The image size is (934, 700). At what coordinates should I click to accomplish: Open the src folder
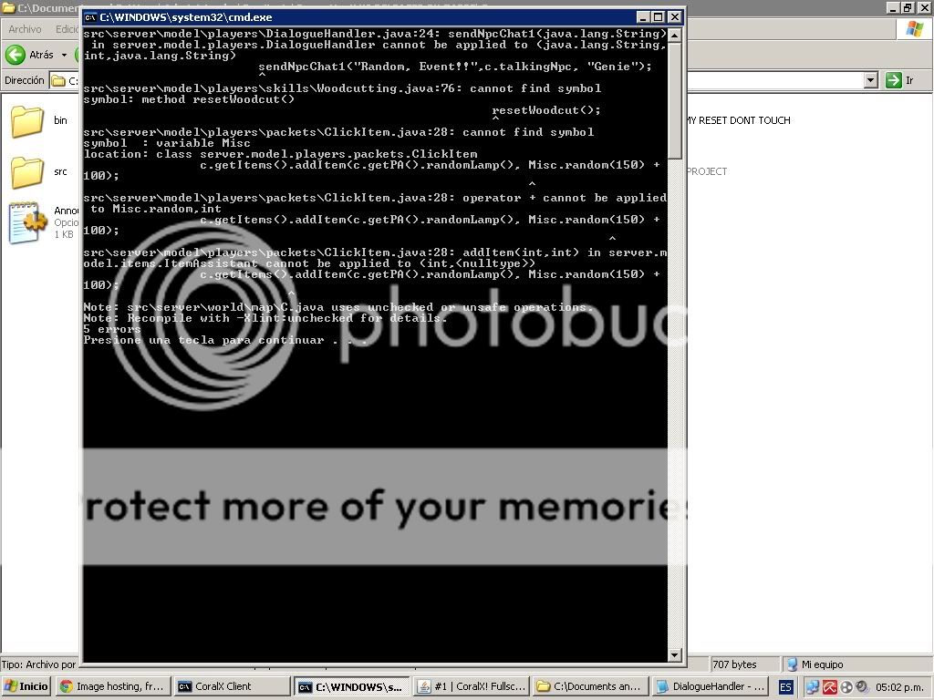coord(27,172)
